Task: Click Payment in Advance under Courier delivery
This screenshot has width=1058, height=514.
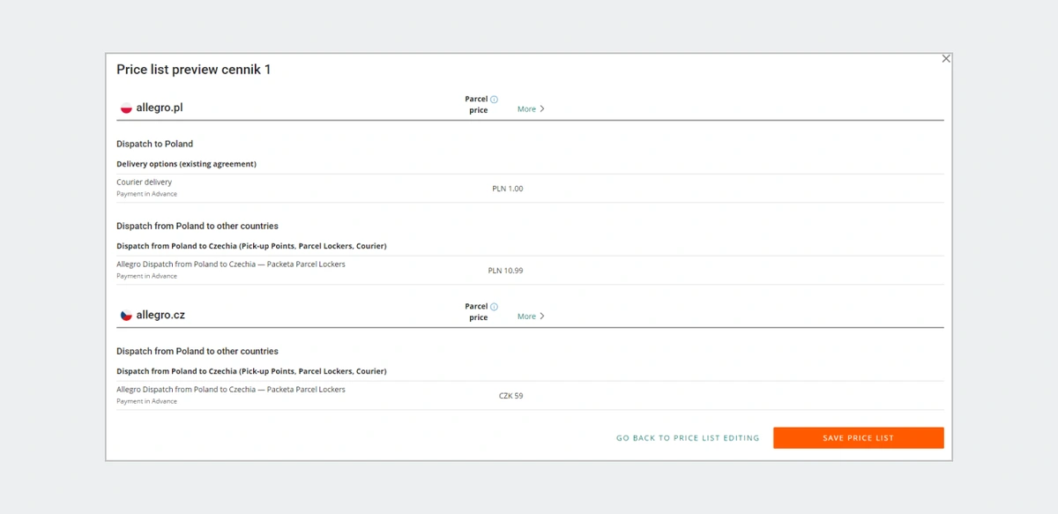Action: point(146,194)
